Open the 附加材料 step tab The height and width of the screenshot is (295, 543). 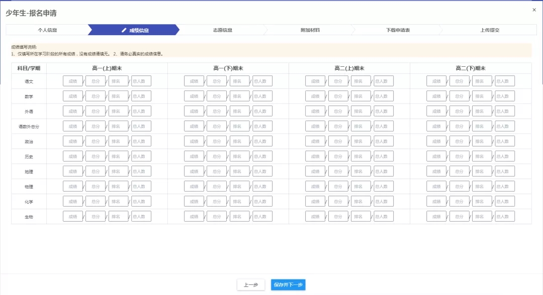click(x=310, y=30)
